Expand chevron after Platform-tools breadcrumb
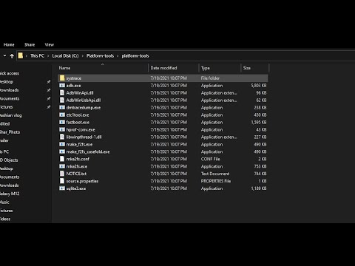 [118, 56]
